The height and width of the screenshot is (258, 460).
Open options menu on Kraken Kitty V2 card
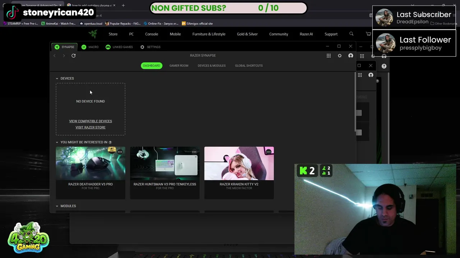(268, 152)
